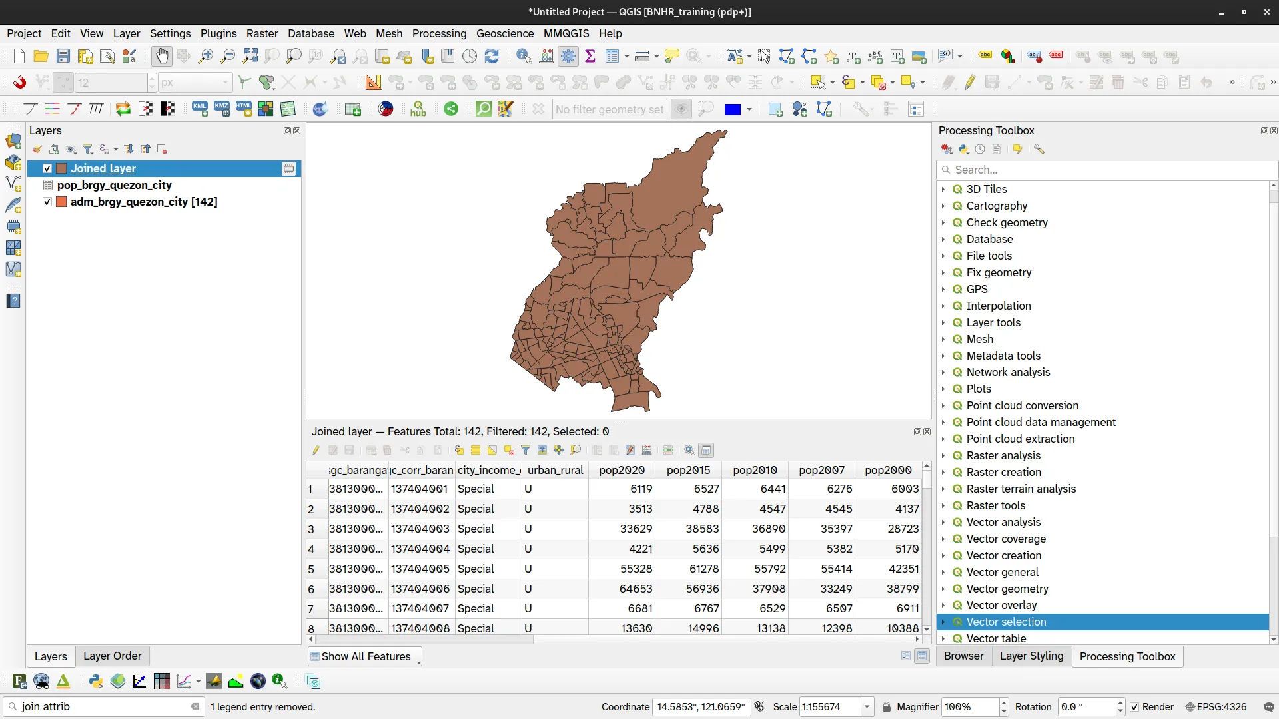The width and height of the screenshot is (1279, 719).
Task: Click the EPSG:4326 CRS button
Action: point(1216,707)
